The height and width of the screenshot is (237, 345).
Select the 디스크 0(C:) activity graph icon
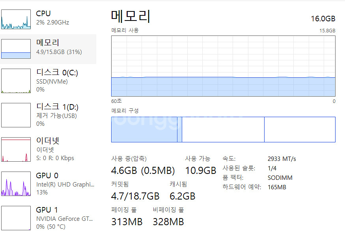[x=15, y=80]
